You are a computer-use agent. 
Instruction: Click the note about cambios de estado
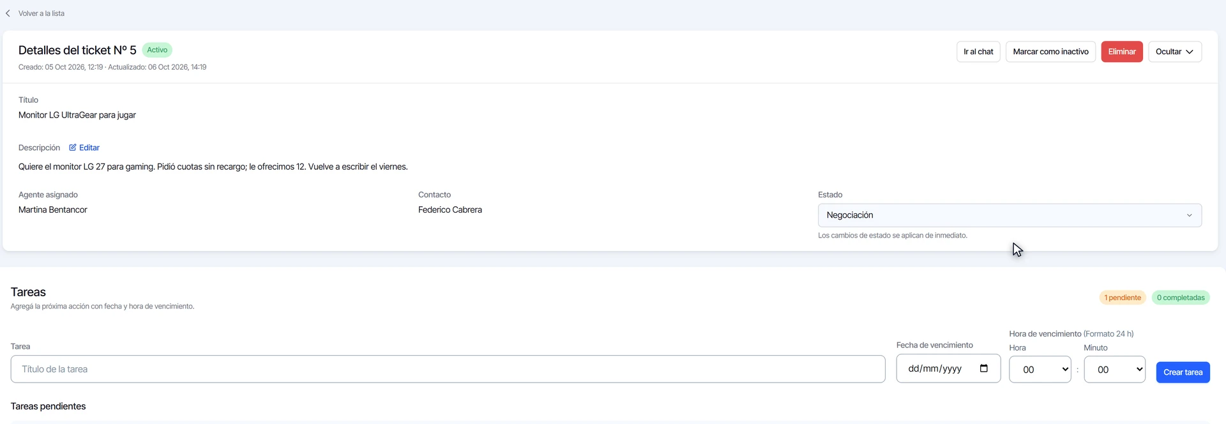893,236
